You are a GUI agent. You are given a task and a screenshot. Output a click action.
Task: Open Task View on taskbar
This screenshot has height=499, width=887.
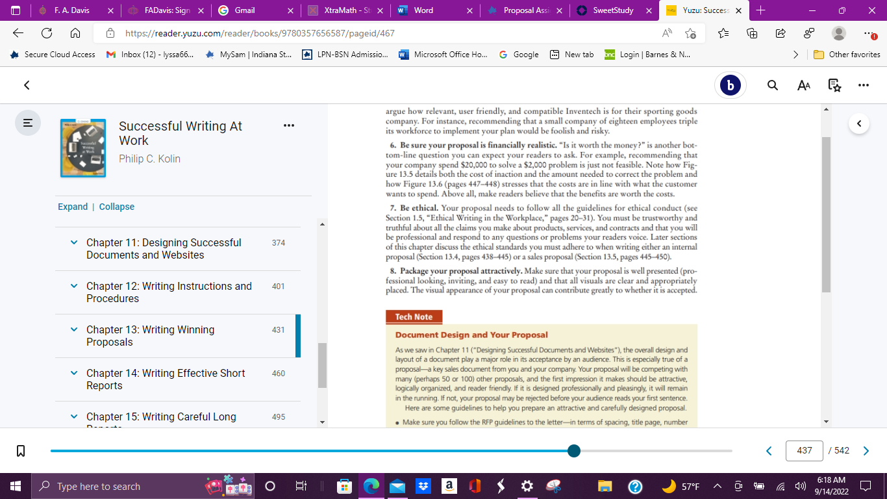point(301,486)
